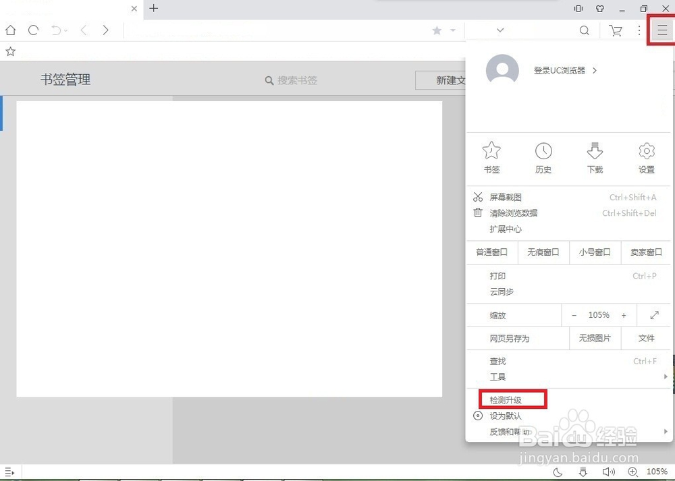Click the shopping cart icon in toolbar
The height and width of the screenshot is (481, 675).
click(615, 30)
